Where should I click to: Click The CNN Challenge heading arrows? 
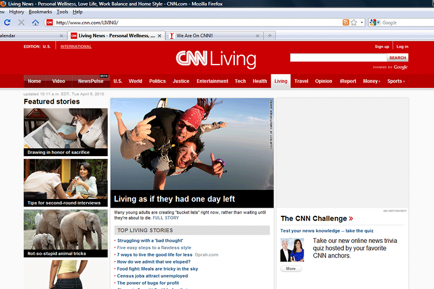click(x=351, y=219)
